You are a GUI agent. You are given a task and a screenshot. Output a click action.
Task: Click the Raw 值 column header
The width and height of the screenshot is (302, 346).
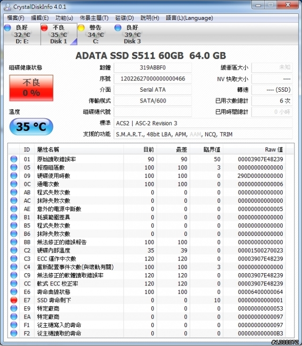(254, 150)
